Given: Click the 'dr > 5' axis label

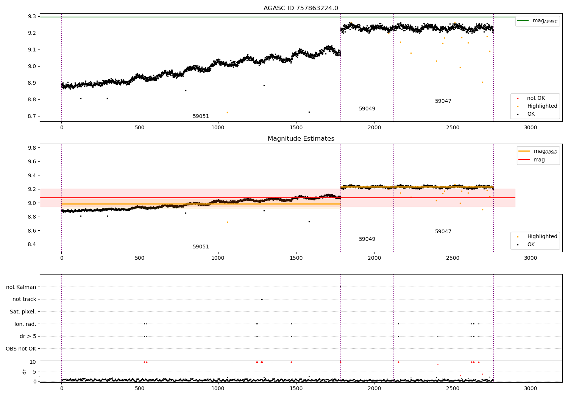Looking at the screenshot, I should [x=28, y=337].
